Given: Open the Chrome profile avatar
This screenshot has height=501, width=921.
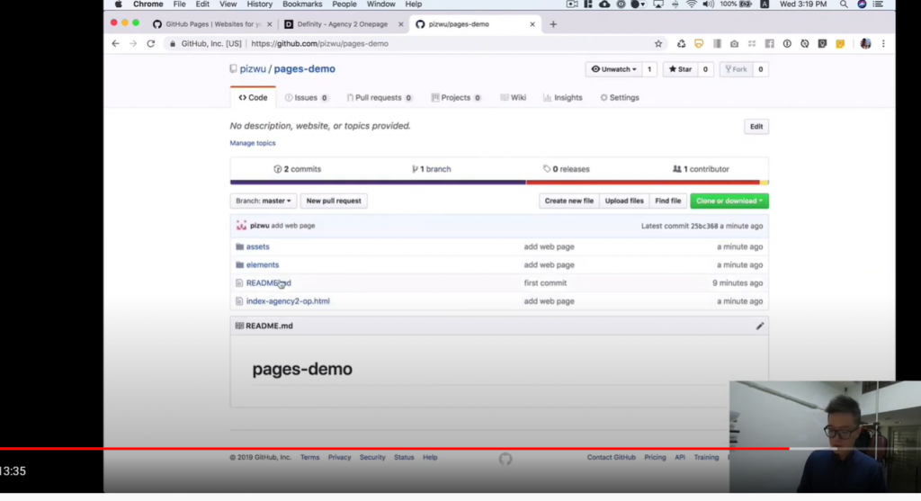Looking at the screenshot, I should click(x=865, y=43).
